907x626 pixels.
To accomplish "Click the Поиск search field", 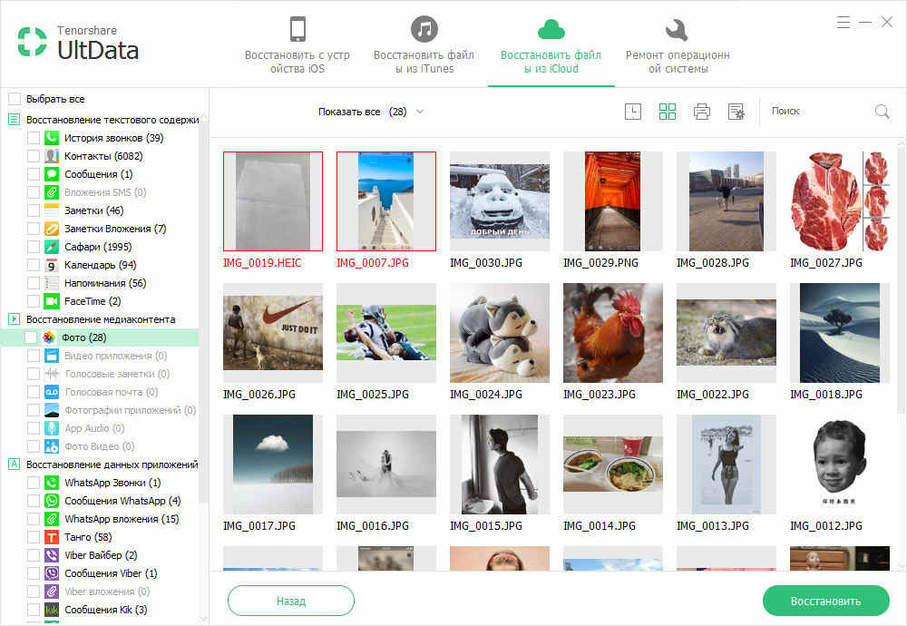I will click(x=818, y=111).
